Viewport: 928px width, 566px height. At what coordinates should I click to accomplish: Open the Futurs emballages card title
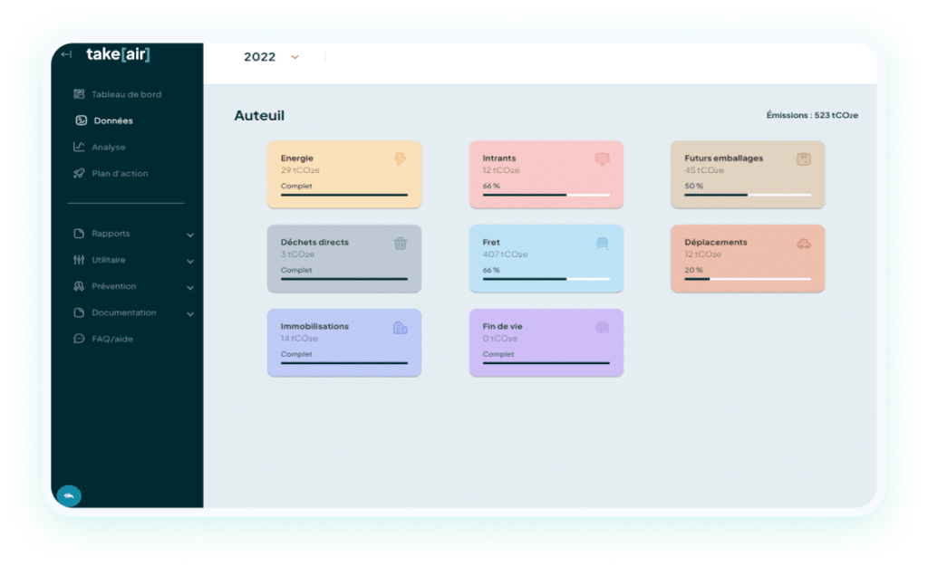(x=723, y=158)
